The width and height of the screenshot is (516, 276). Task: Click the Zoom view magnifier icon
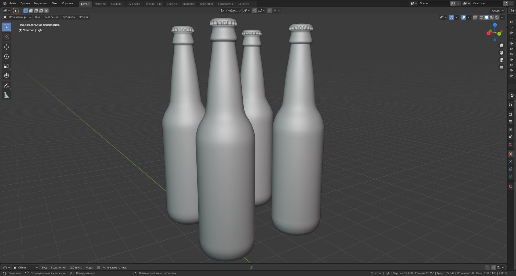pos(501,45)
